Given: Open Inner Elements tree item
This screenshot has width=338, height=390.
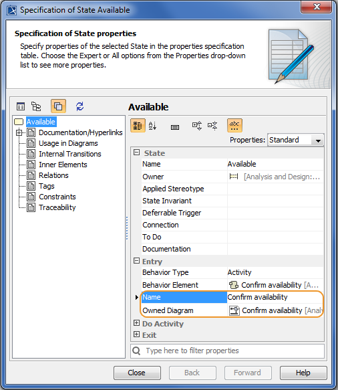Looking at the screenshot, I should (x=63, y=165).
